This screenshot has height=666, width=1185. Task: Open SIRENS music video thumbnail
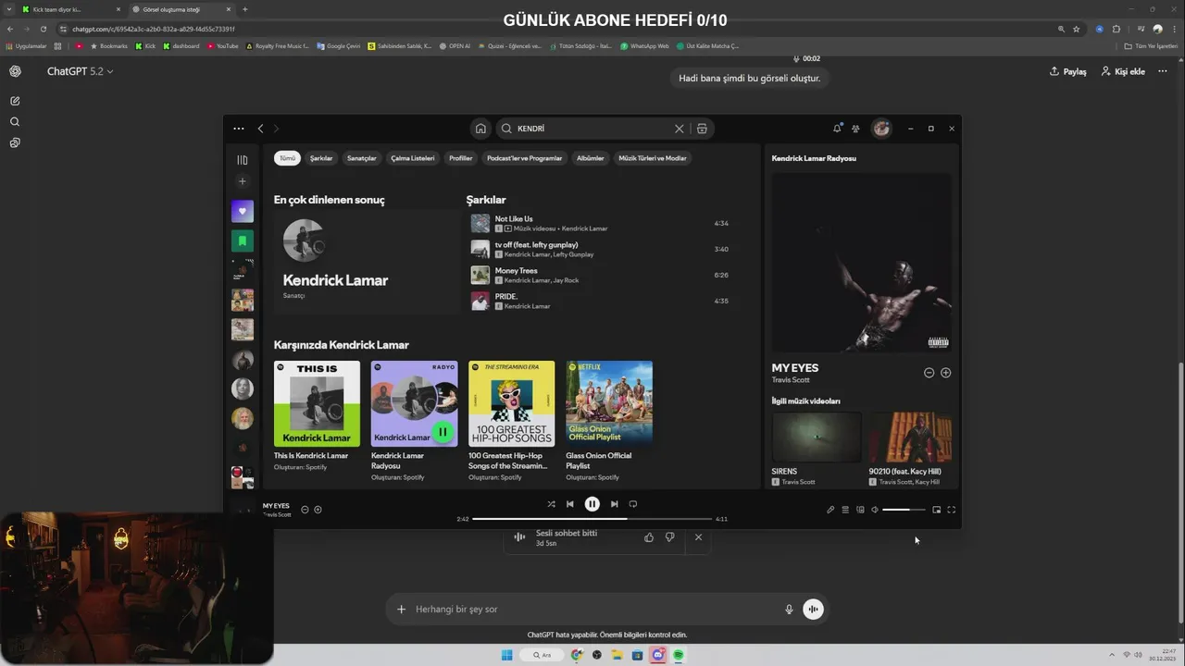click(x=817, y=438)
